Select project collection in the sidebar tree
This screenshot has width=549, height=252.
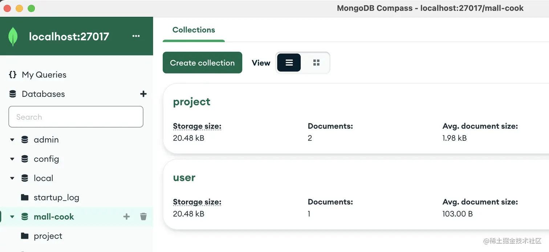pyautogui.click(x=48, y=236)
